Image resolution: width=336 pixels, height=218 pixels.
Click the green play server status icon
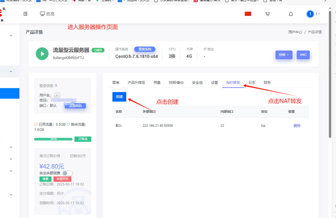[x=42, y=54]
